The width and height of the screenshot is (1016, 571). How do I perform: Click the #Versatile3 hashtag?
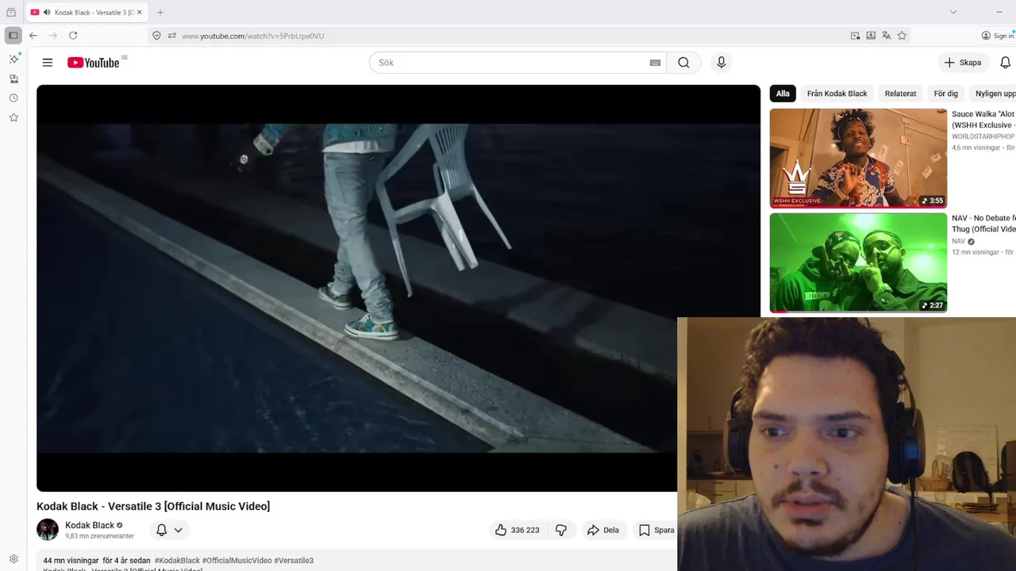(294, 561)
